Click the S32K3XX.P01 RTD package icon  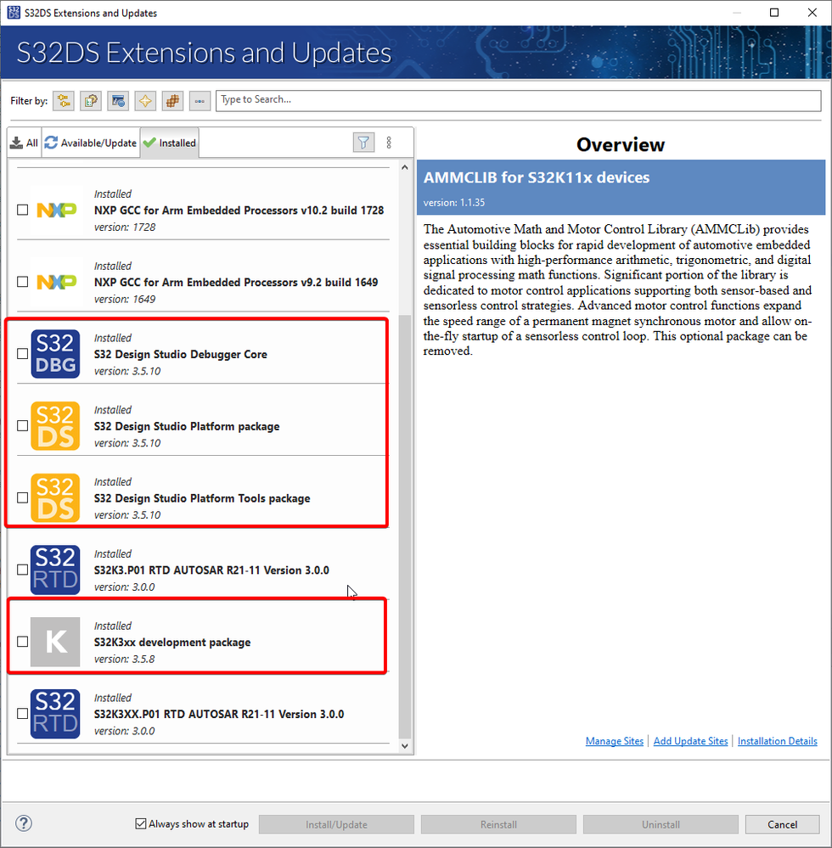(x=55, y=714)
